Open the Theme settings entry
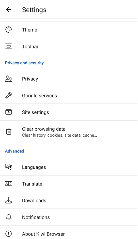138x239 pixels. pos(69,30)
